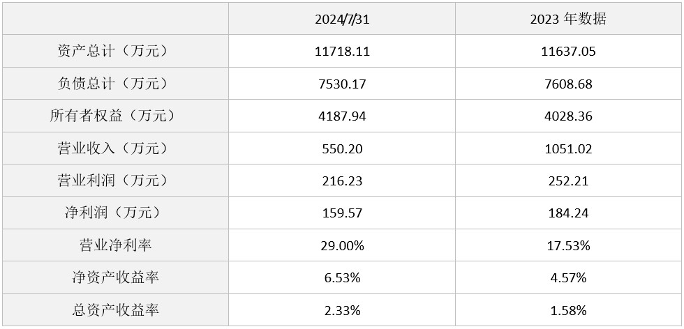Select the 29.00% cell
The width and height of the screenshot is (684, 329).
click(x=342, y=245)
